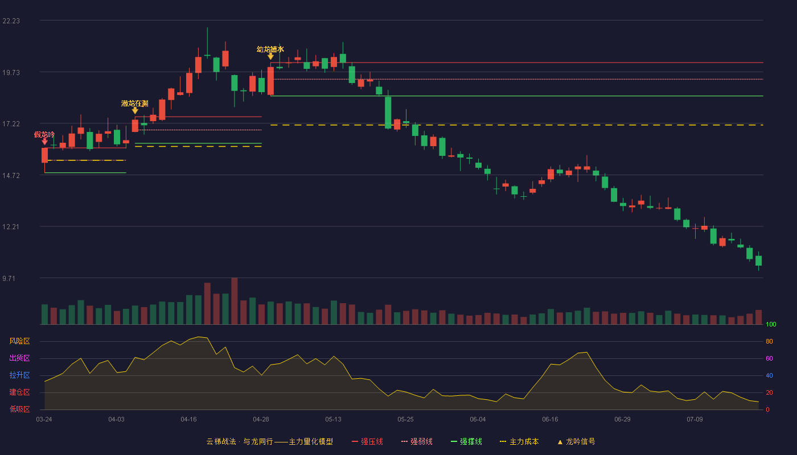Click the 假龙吟 signal arrow marker
The height and width of the screenshot is (455, 797).
click(44, 142)
